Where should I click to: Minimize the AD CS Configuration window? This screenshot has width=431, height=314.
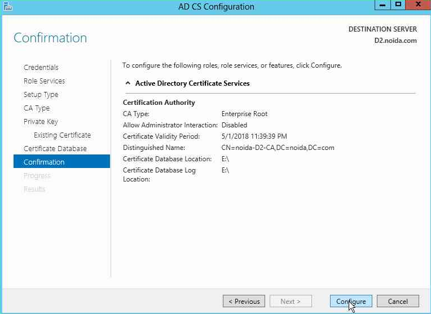382,5
